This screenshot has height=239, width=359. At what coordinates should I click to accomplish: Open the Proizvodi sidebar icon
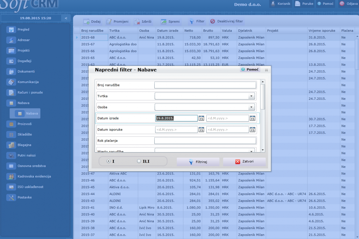pos(11,124)
